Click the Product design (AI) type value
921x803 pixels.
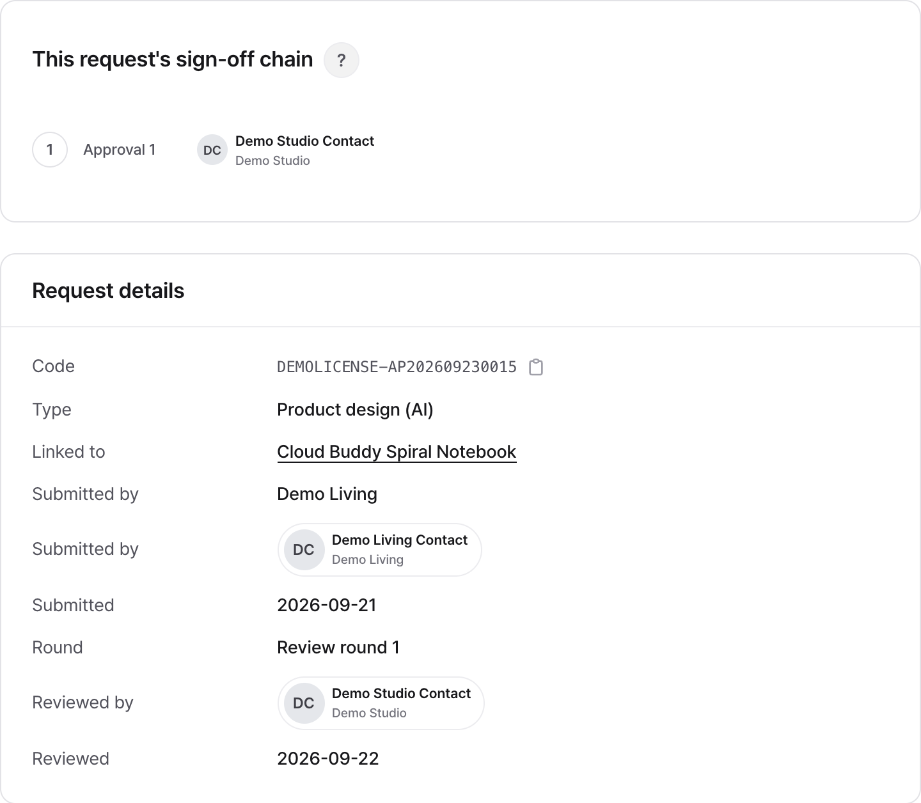click(x=355, y=410)
